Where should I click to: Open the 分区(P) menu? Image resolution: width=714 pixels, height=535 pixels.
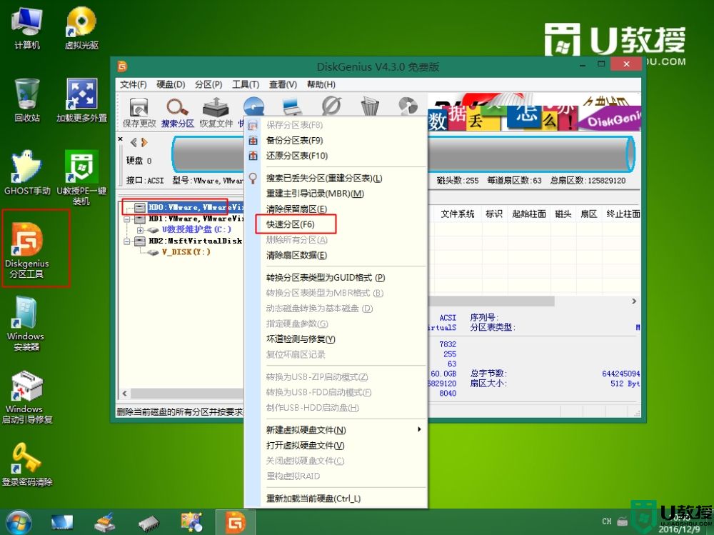[x=208, y=84]
